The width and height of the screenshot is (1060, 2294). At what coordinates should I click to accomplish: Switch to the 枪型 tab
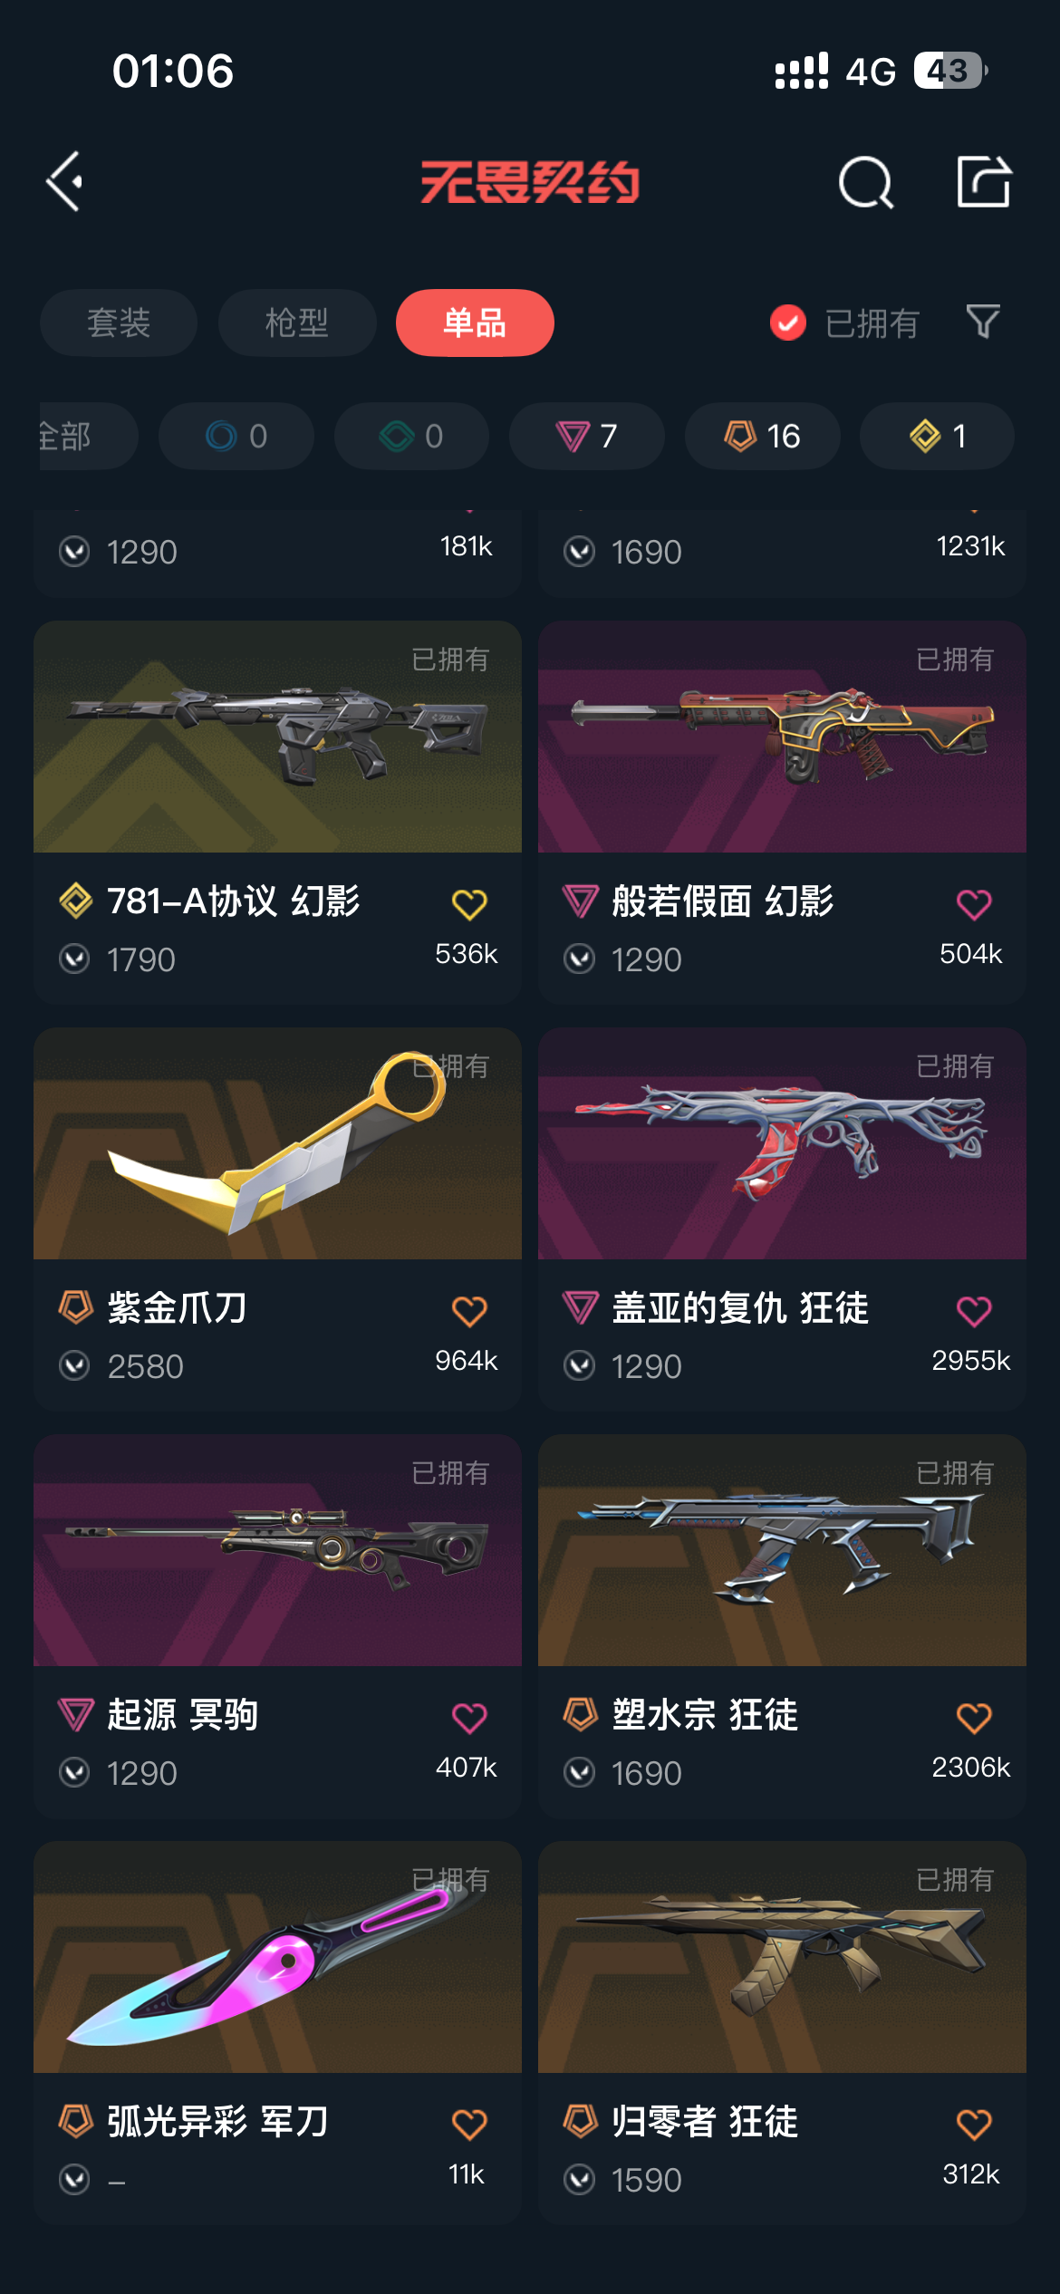(x=297, y=323)
